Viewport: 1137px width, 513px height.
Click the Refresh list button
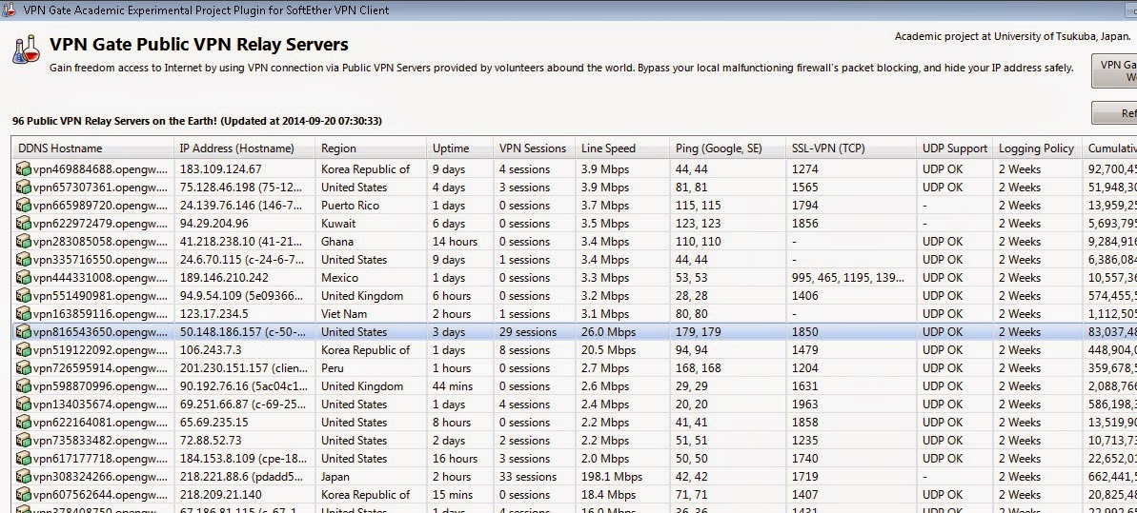click(1114, 113)
